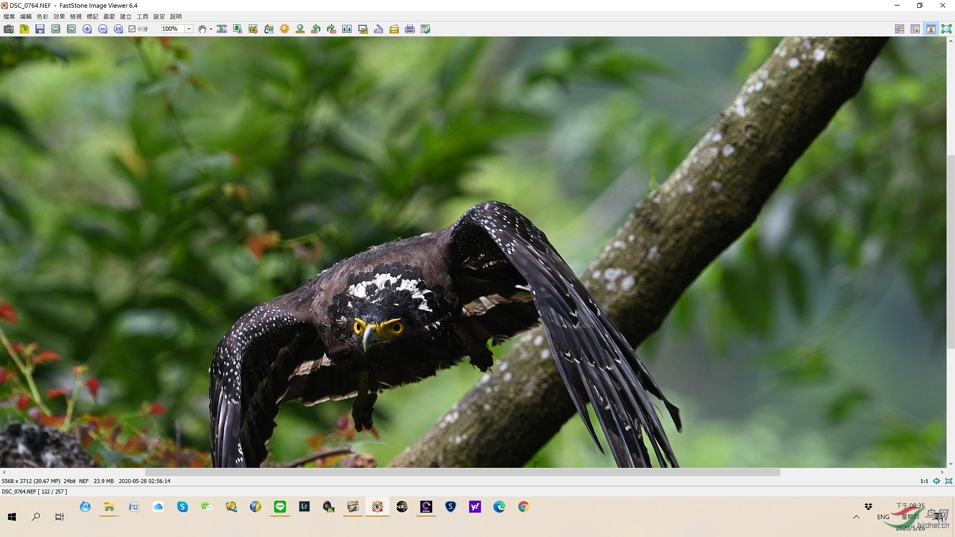Click the acquire from camera icon
The image size is (955, 537).
coord(8,29)
